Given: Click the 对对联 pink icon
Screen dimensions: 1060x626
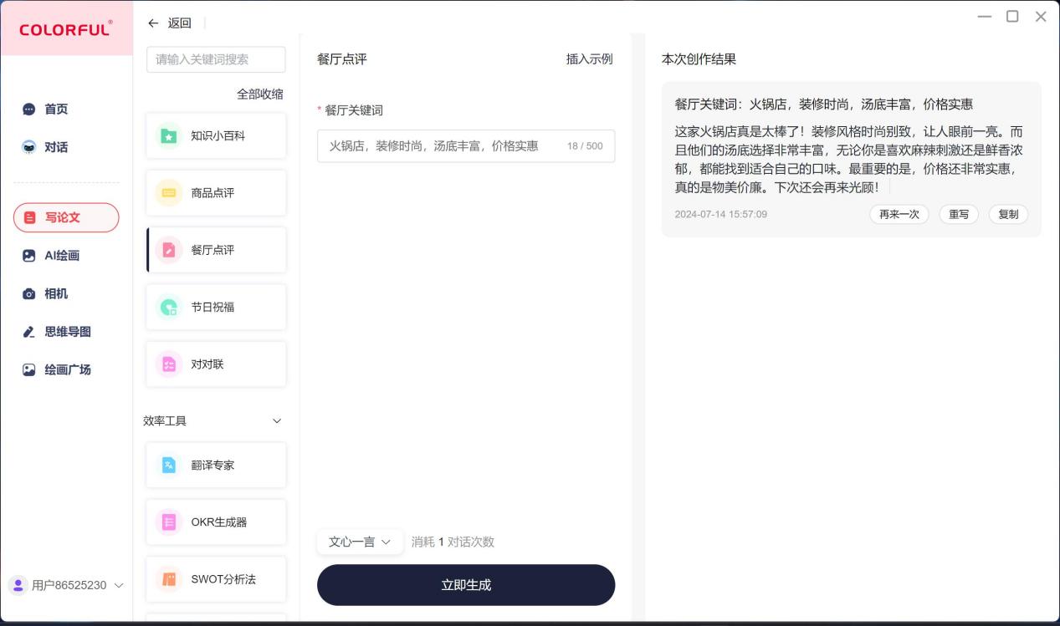Looking at the screenshot, I should [x=169, y=364].
